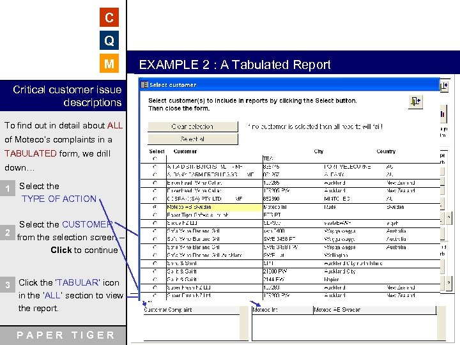This screenshot has width=460, height=345.
Task: Select the Paper Tiger Software row radio button
Action: [x=155, y=215]
